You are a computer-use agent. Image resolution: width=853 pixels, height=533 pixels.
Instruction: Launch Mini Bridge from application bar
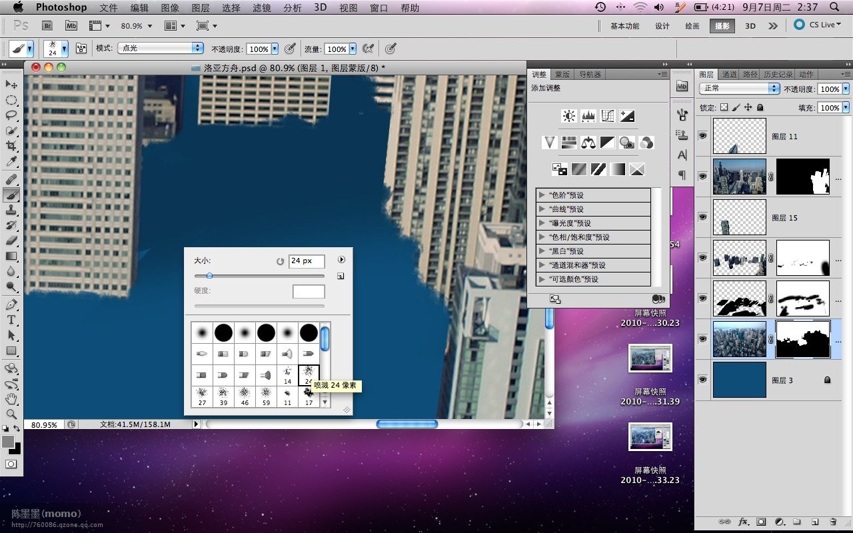click(x=71, y=25)
